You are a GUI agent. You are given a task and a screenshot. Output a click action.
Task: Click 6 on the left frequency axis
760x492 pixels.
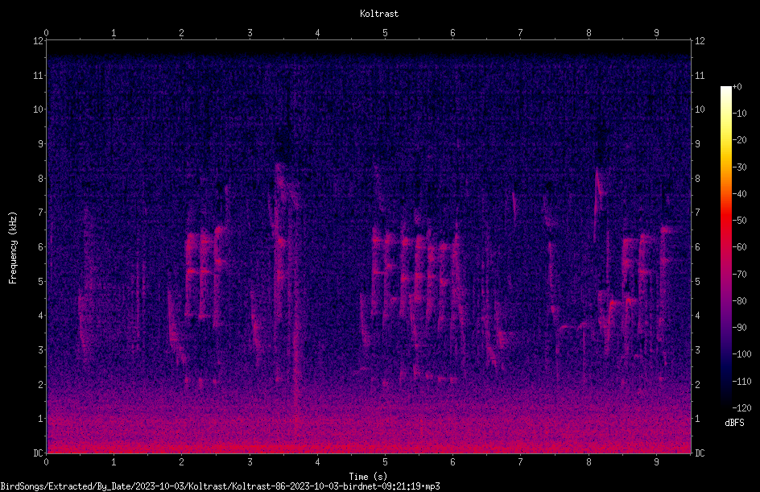coord(41,246)
